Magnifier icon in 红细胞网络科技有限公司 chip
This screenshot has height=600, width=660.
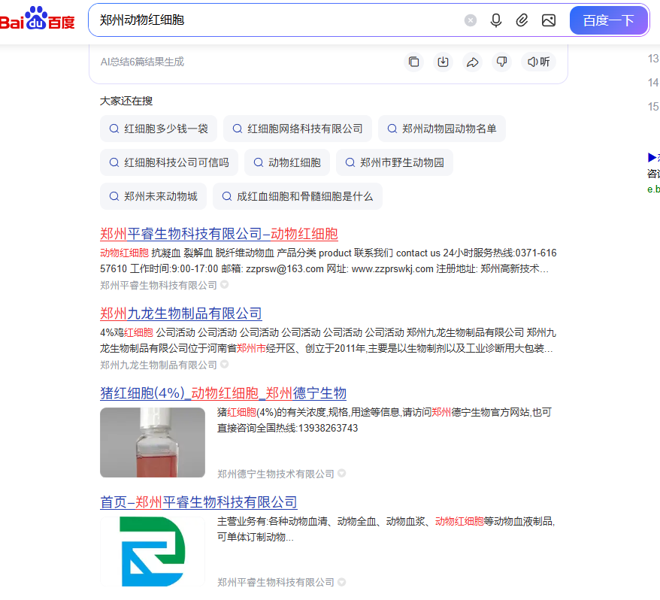pyautogui.click(x=238, y=129)
